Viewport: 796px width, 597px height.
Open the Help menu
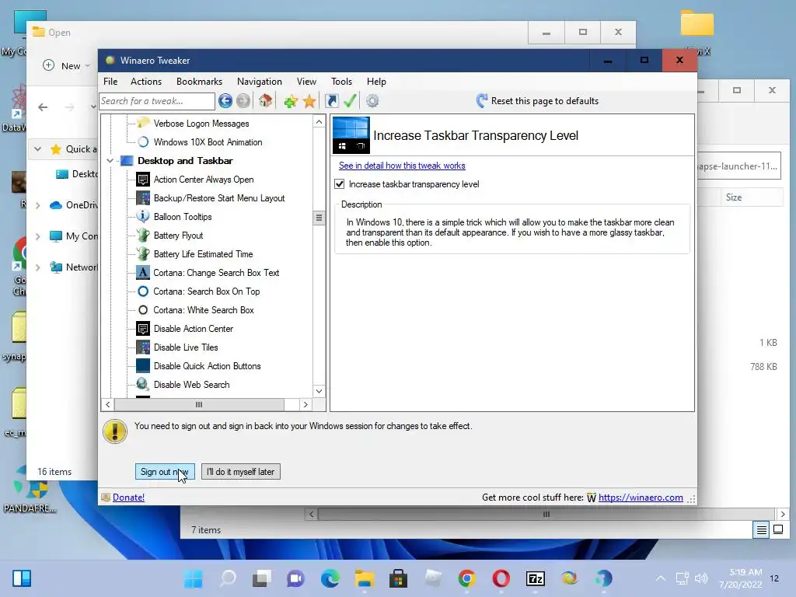(376, 81)
